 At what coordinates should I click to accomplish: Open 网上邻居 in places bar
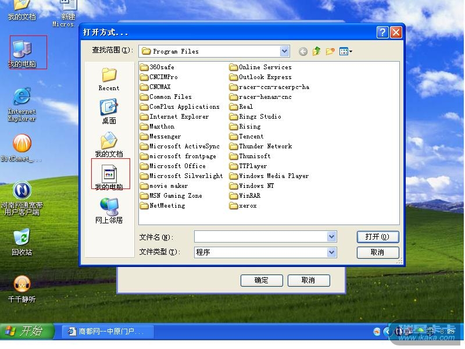click(109, 211)
